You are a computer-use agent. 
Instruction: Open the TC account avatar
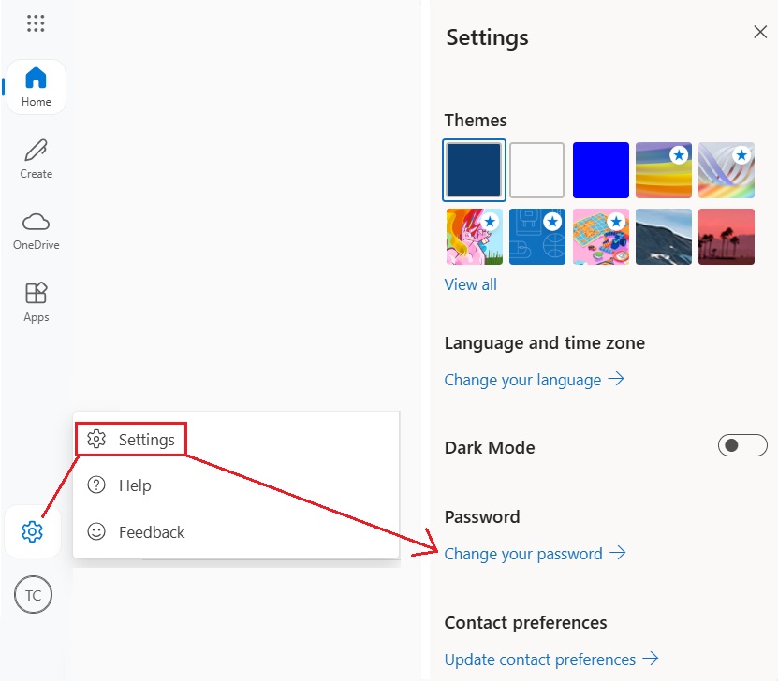(34, 595)
